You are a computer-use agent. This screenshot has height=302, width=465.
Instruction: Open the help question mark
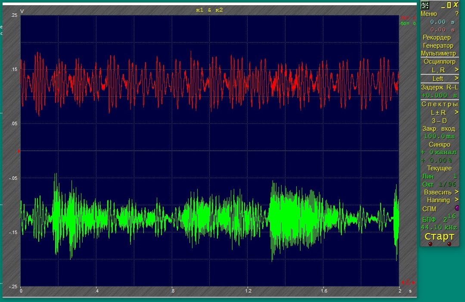[x=457, y=14]
